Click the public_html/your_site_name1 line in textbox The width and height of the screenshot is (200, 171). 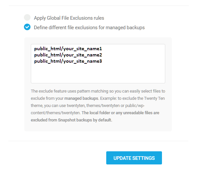coord(68,49)
